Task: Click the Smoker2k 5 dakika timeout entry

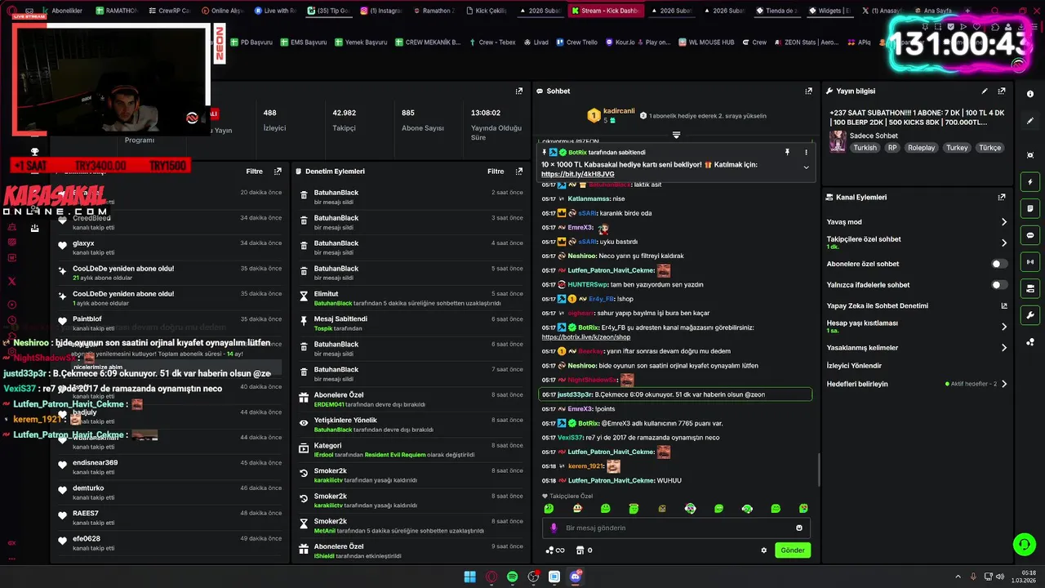Action: point(411,526)
